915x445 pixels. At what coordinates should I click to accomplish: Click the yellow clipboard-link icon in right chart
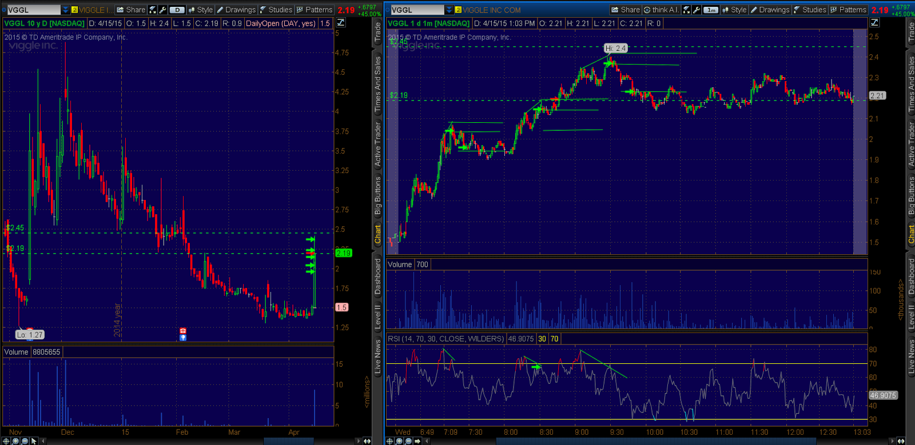click(458, 10)
